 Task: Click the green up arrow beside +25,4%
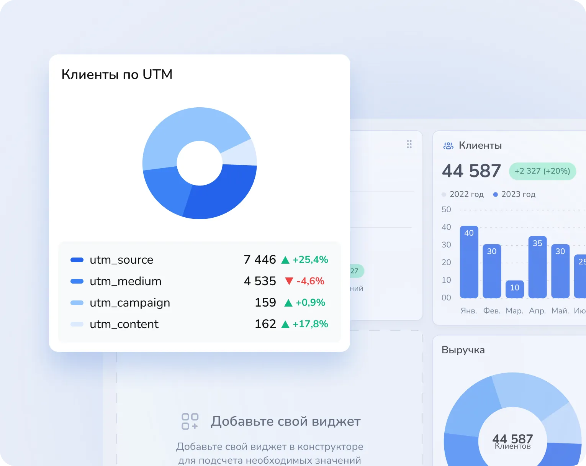pyautogui.click(x=285, y=259)
